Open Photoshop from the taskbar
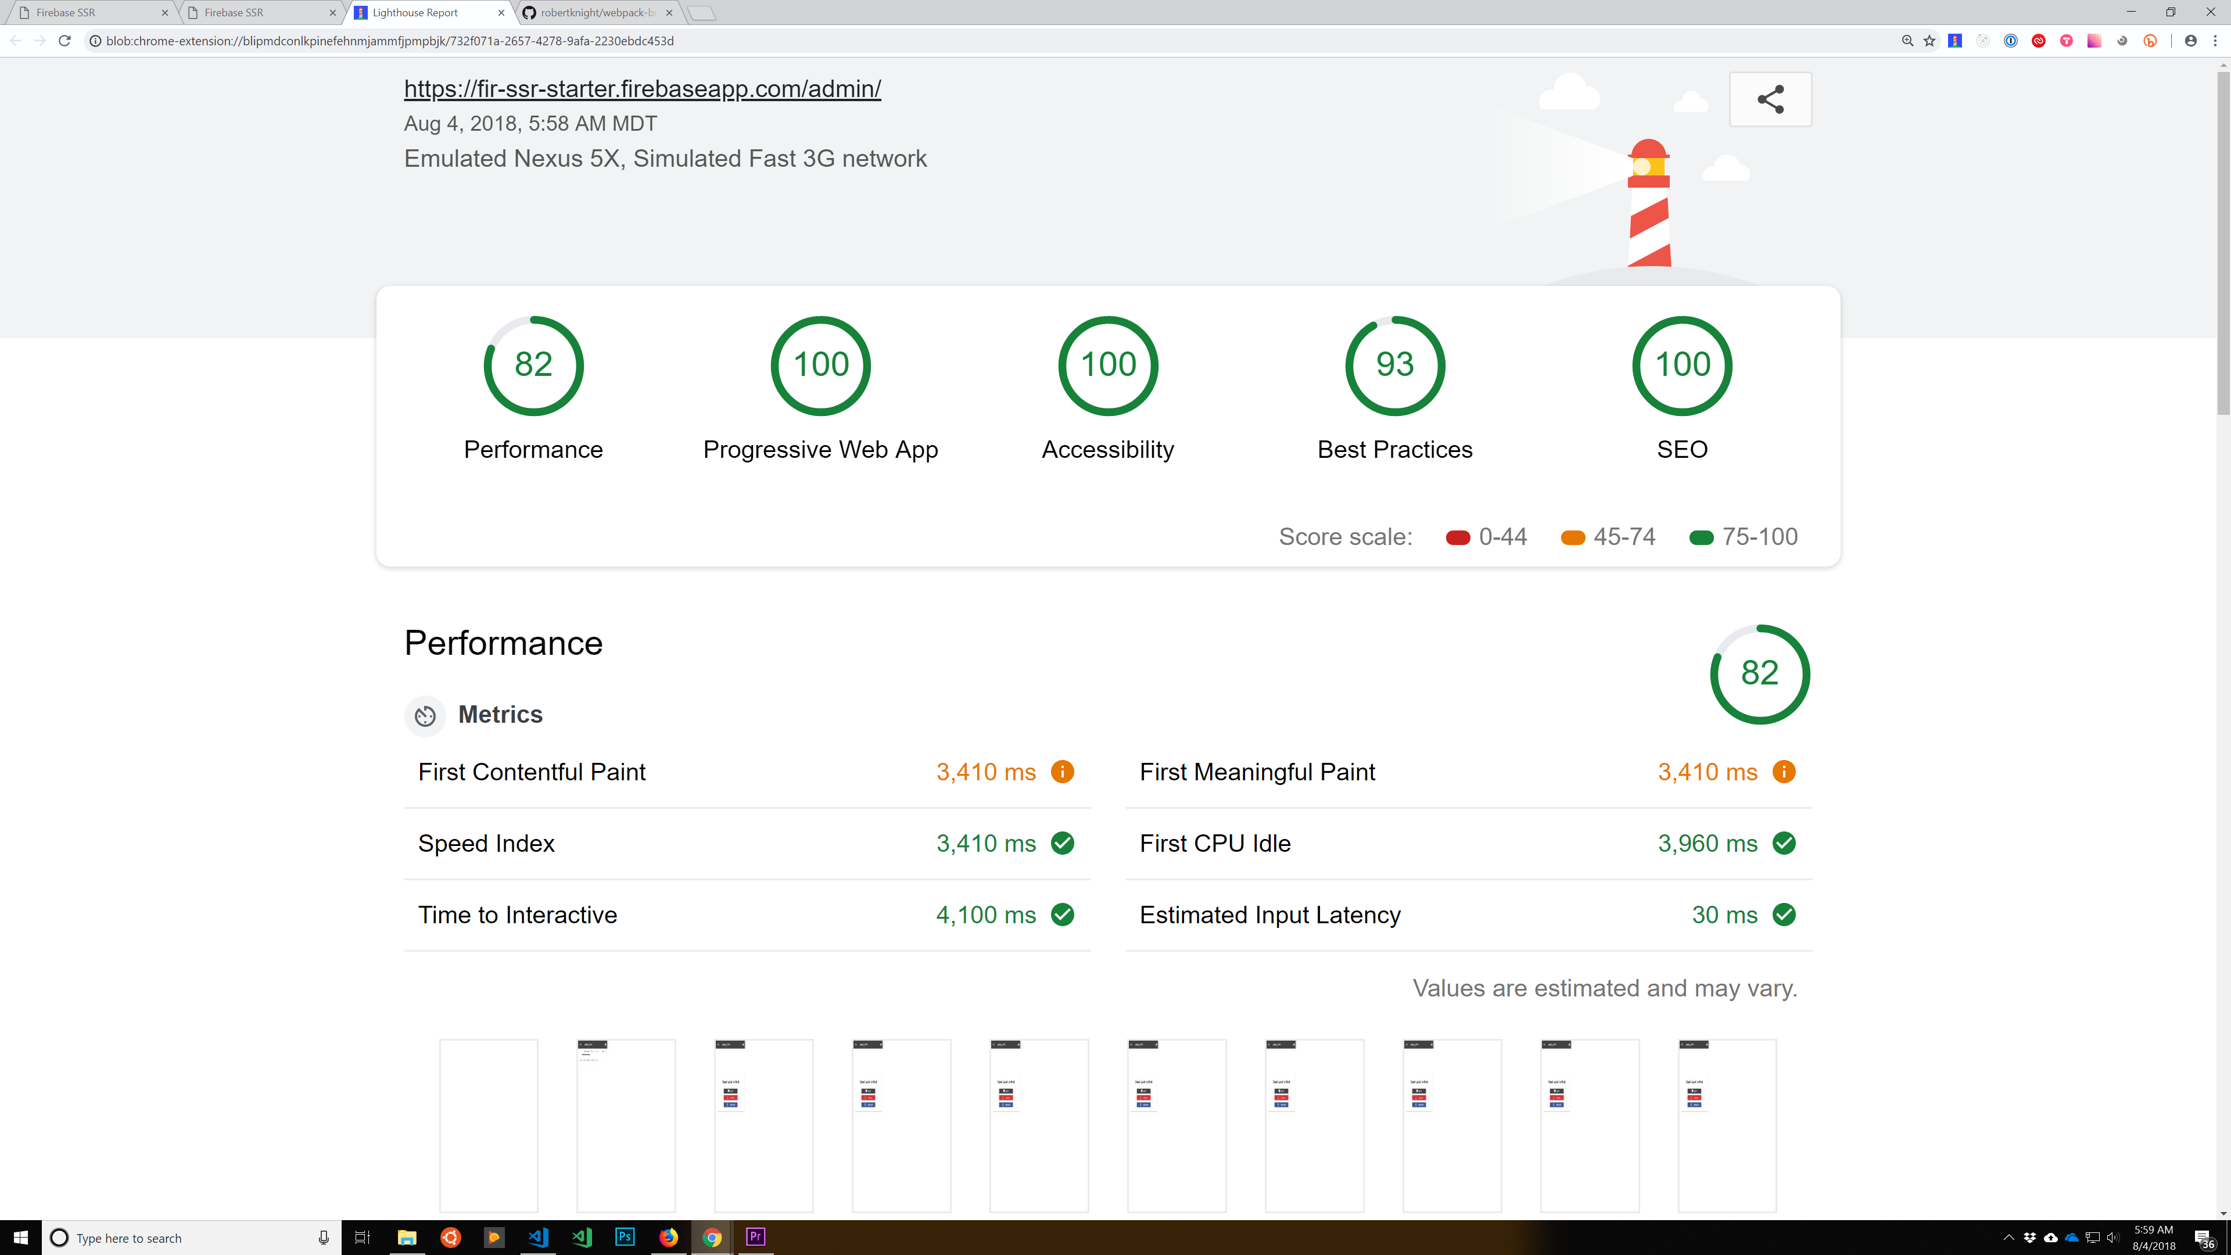This screenshot has height=1255, width=2231. click(625, 1237)
